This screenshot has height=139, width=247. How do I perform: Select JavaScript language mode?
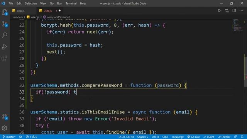pos(178,137)
